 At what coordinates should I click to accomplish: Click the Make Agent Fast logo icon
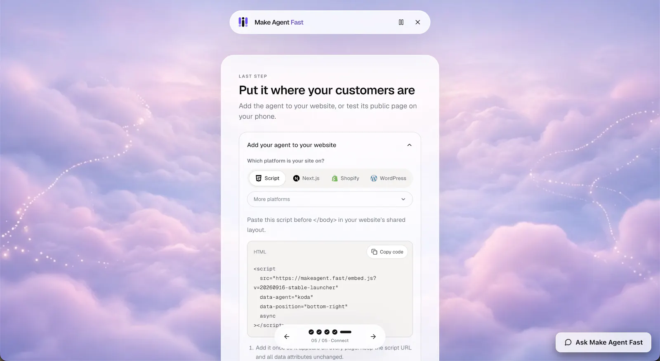(243, 22)
